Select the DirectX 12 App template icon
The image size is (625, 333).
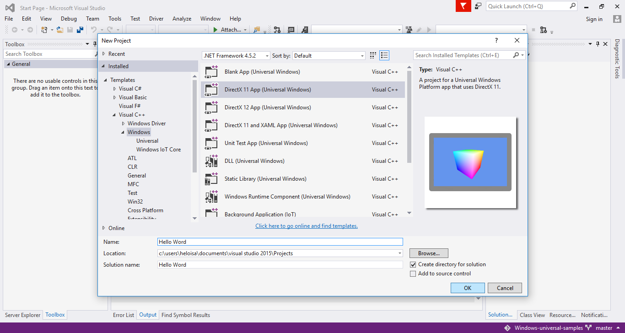(211, 107)
